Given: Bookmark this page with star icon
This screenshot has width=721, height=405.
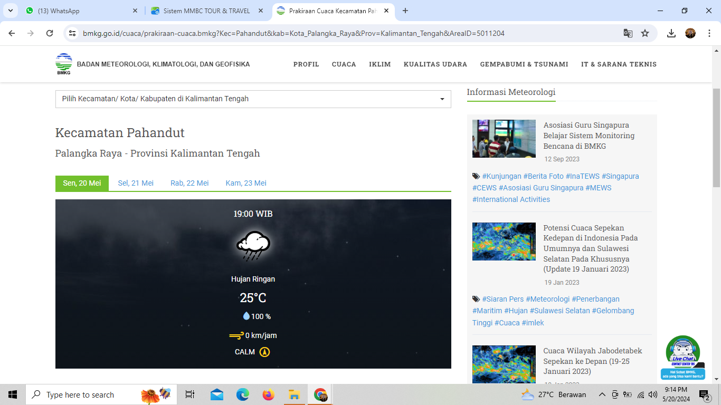Looking at the screenshot, I should pyautogui.click(x=645, y=33).
